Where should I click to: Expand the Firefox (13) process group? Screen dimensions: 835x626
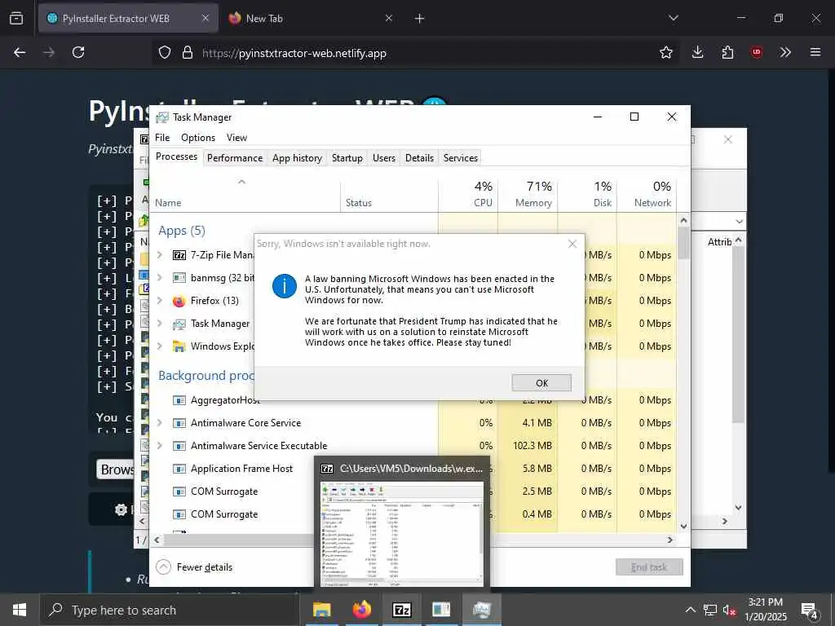coord(160,300)
